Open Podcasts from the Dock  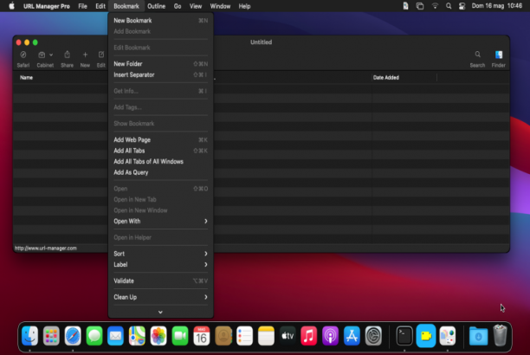[330, 336]
